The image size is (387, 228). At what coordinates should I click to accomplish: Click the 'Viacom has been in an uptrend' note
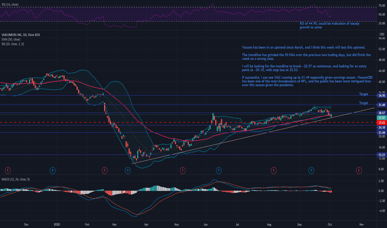tap(304, 47)
